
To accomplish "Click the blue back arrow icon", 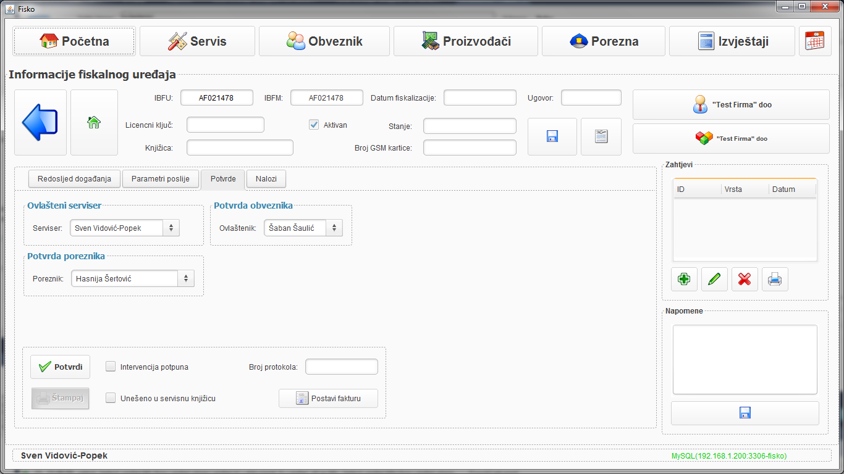I will coord(40,122).
